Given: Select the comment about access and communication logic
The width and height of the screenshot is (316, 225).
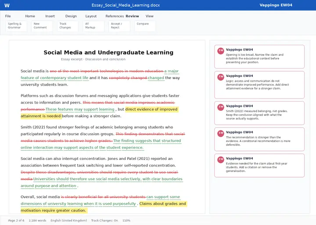Looking at the screenshot, I should 259,85.
